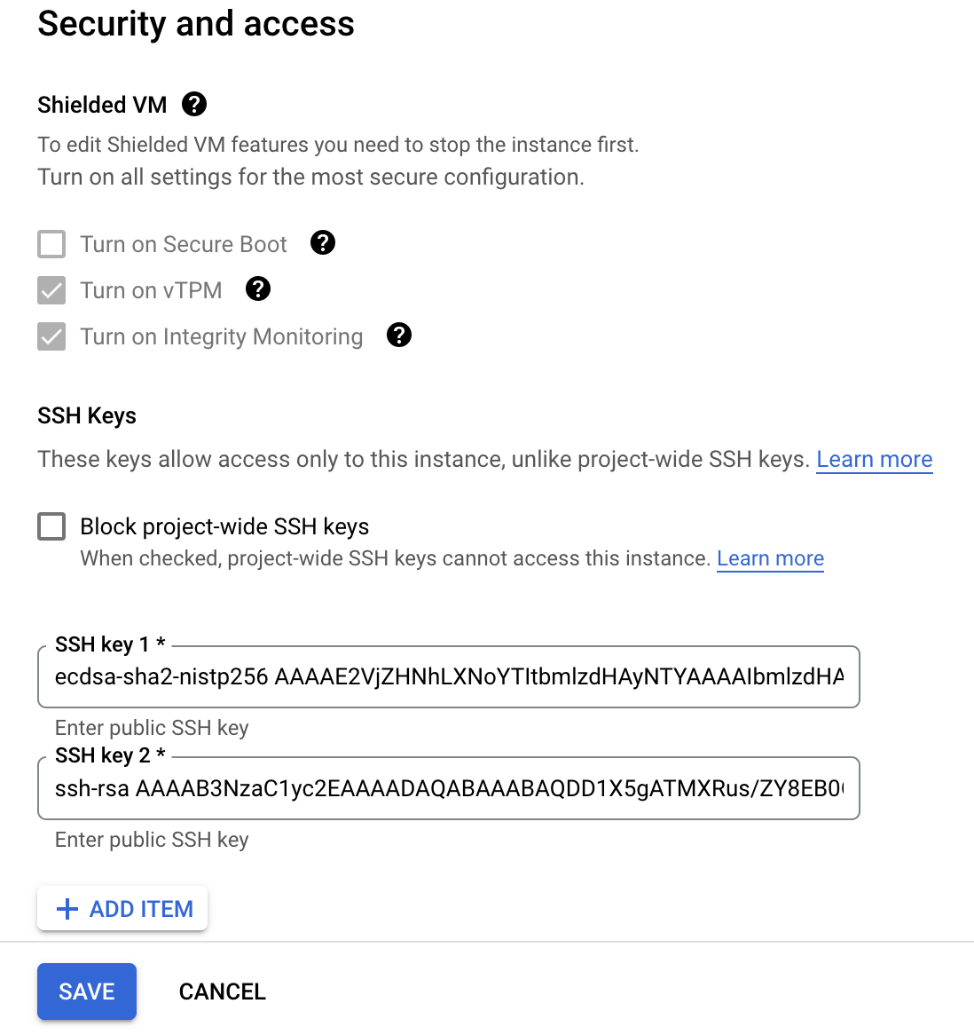Toggle the Integrity Monitoring checkbox

click(x=51, y=336)
